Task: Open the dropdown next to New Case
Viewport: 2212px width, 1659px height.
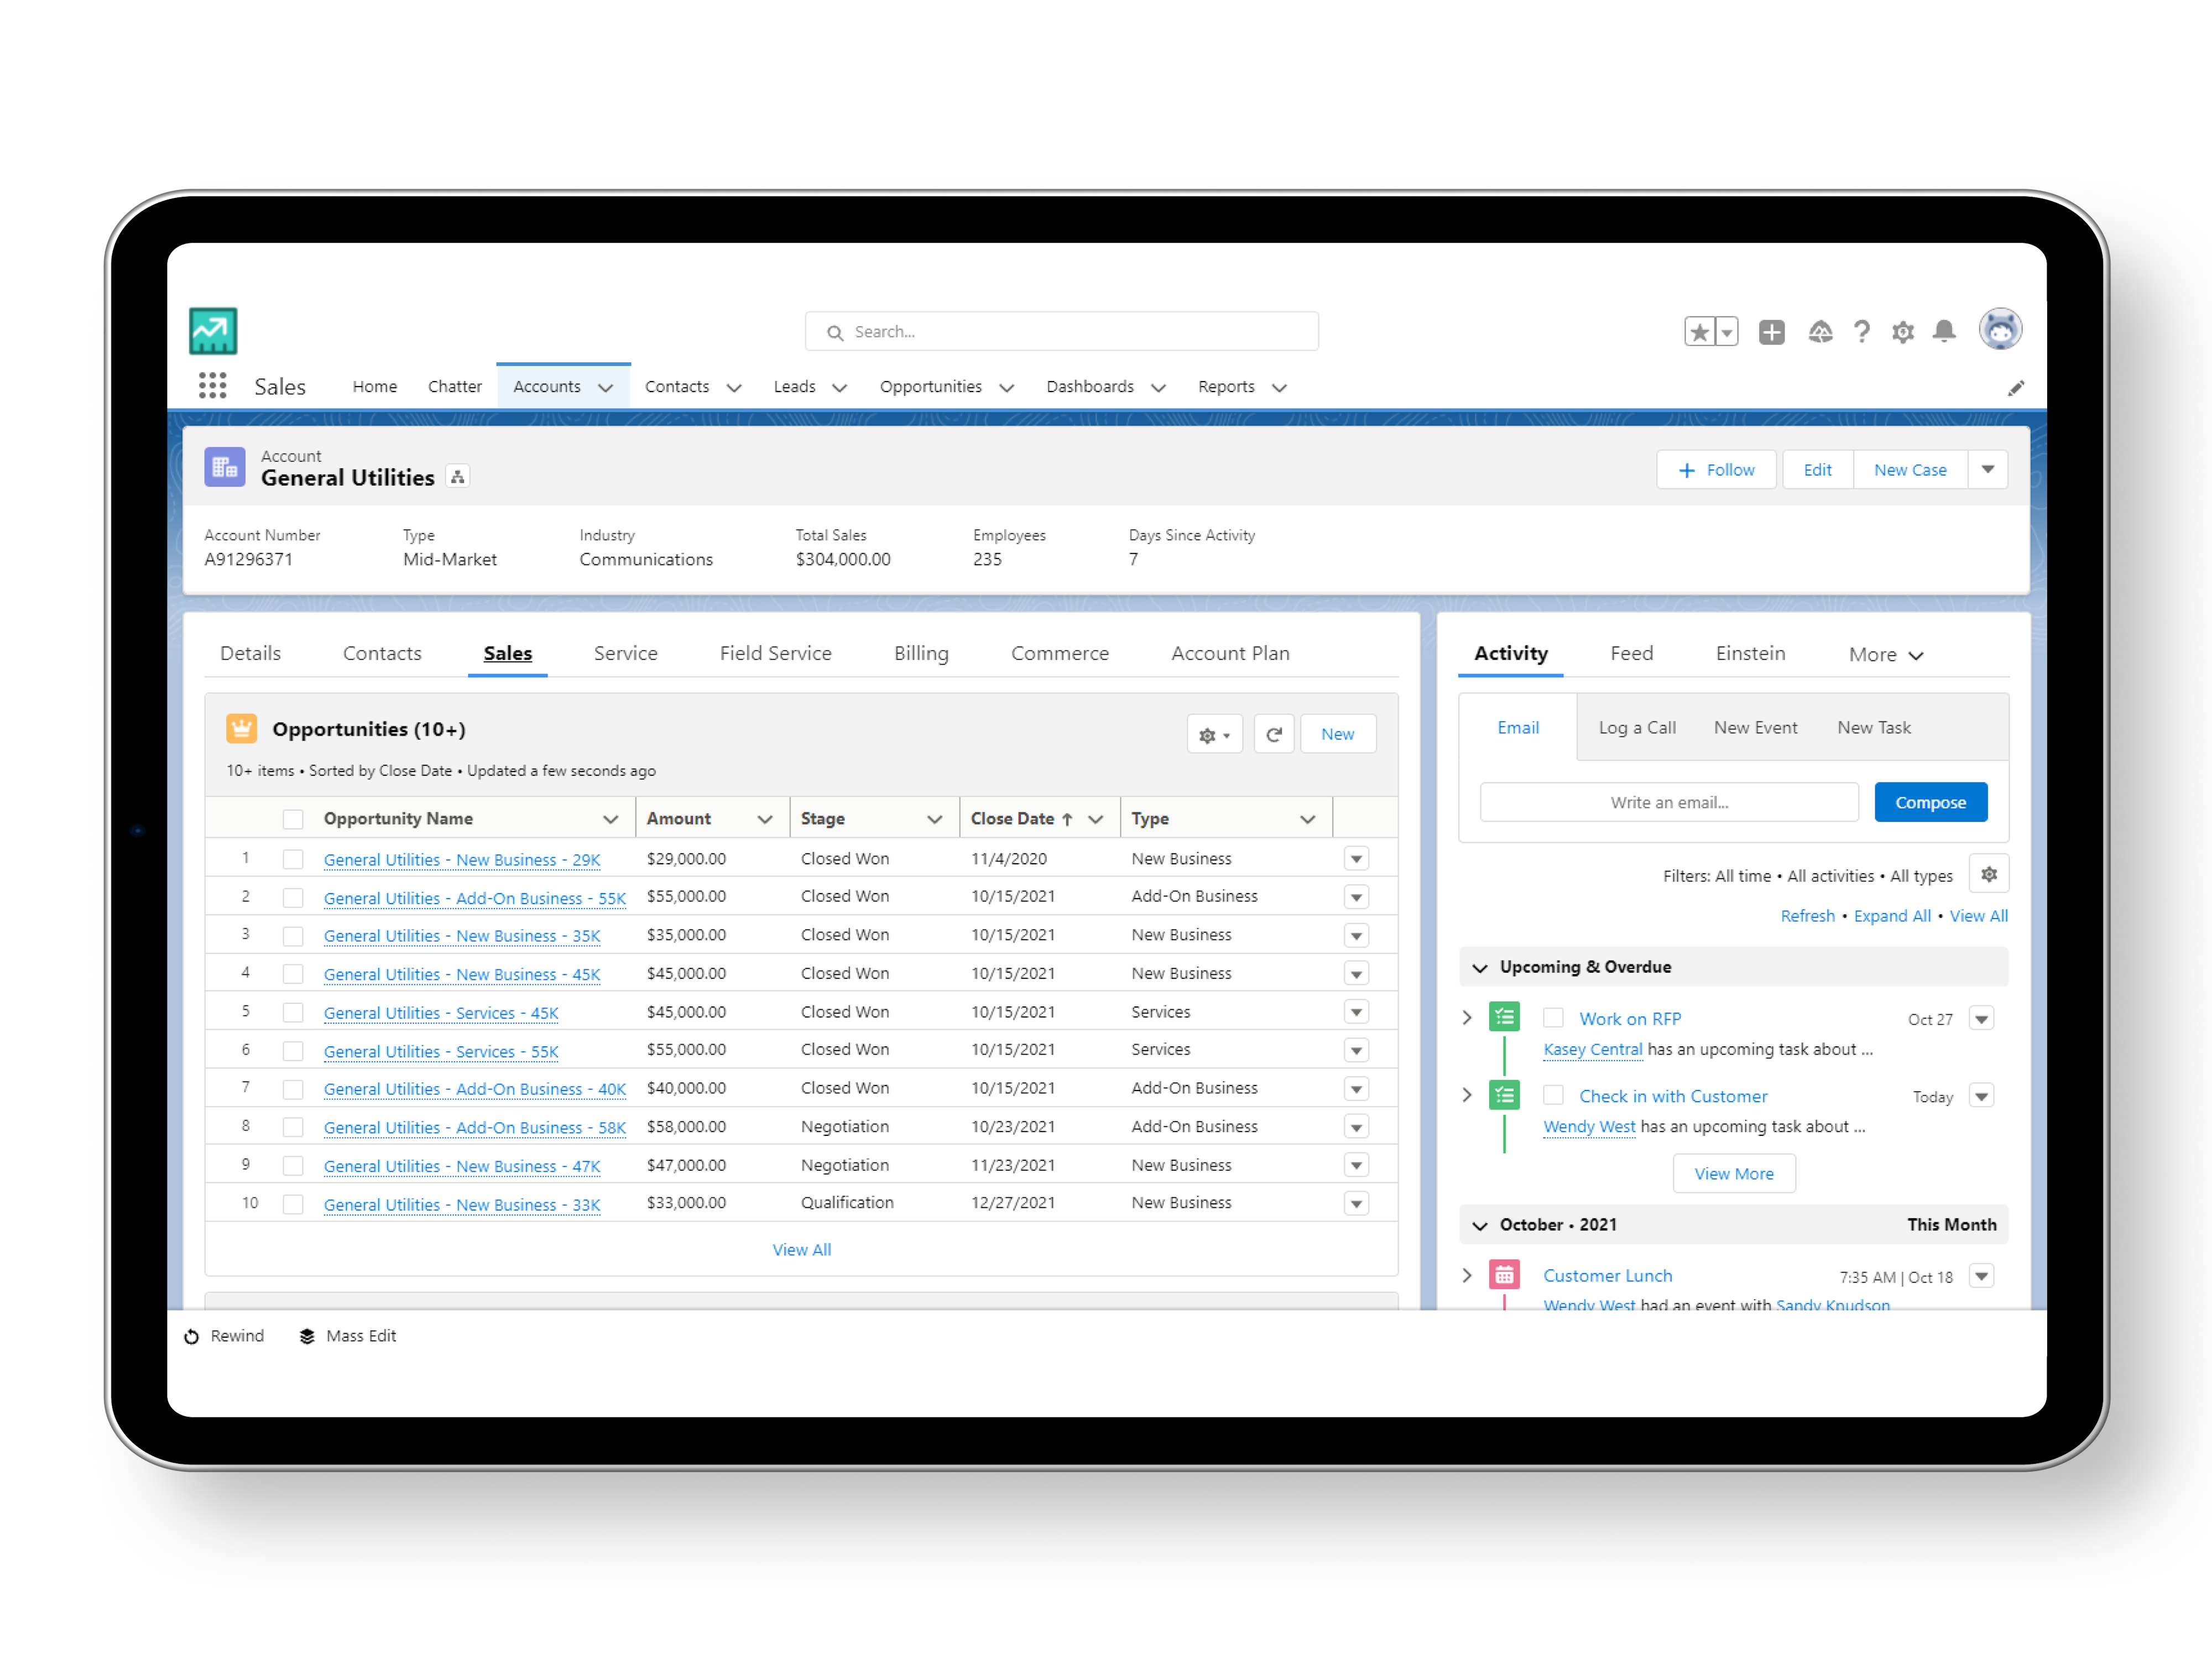Action: pos(1987,470)
